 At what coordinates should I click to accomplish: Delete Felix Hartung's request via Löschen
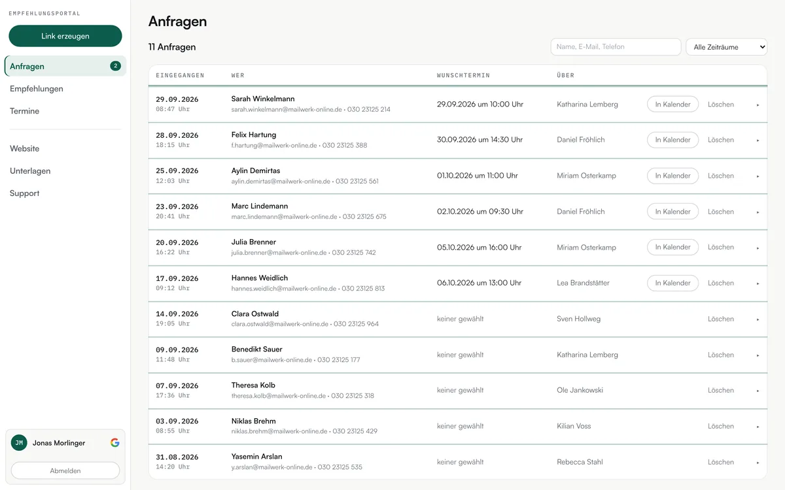click(721, 140)
